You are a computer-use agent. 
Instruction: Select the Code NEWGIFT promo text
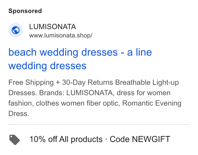click(x=140, y=139)
